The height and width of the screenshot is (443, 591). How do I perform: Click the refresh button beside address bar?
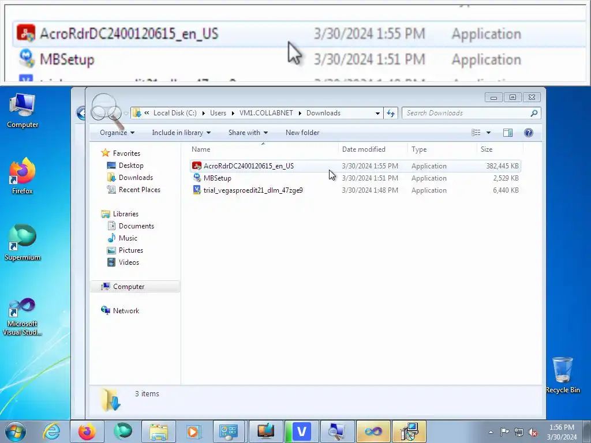click(391, 113)
